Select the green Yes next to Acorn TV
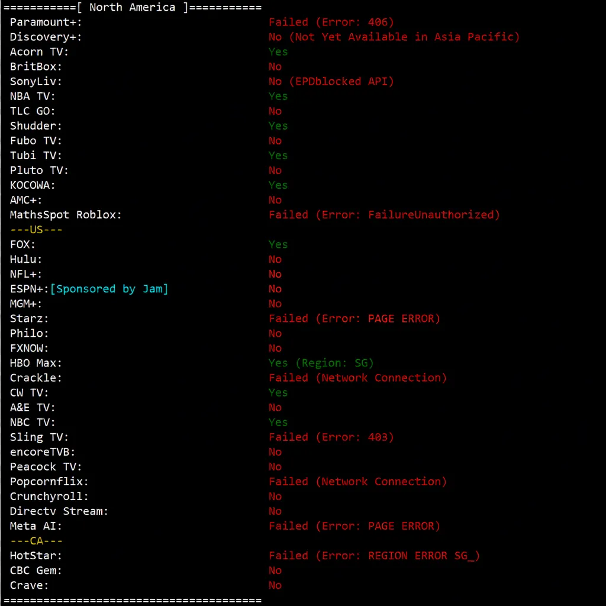Viewport: 606px width, 606px height. (x=278, y=52)
